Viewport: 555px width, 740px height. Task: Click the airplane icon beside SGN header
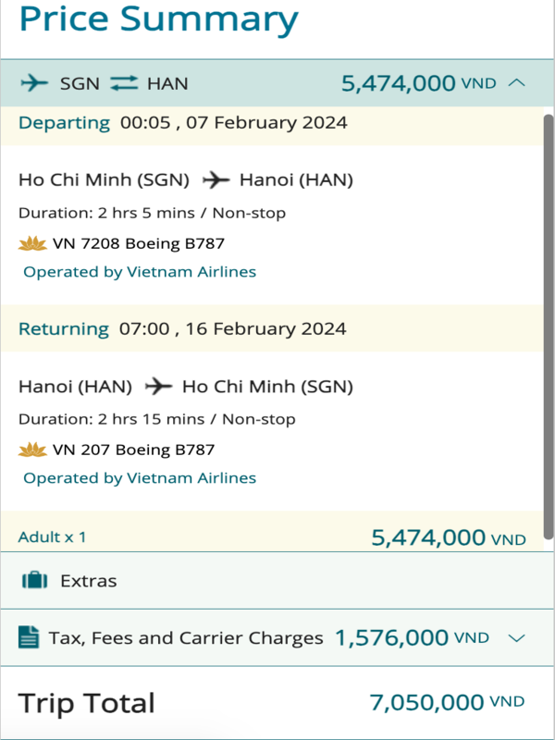tap(34, 83)
